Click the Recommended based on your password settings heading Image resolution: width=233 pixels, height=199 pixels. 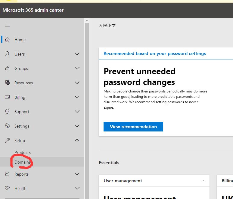point(155,53)
